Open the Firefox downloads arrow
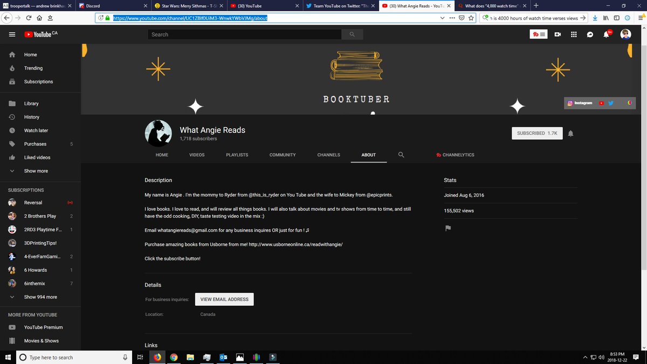 click(594, 17)
